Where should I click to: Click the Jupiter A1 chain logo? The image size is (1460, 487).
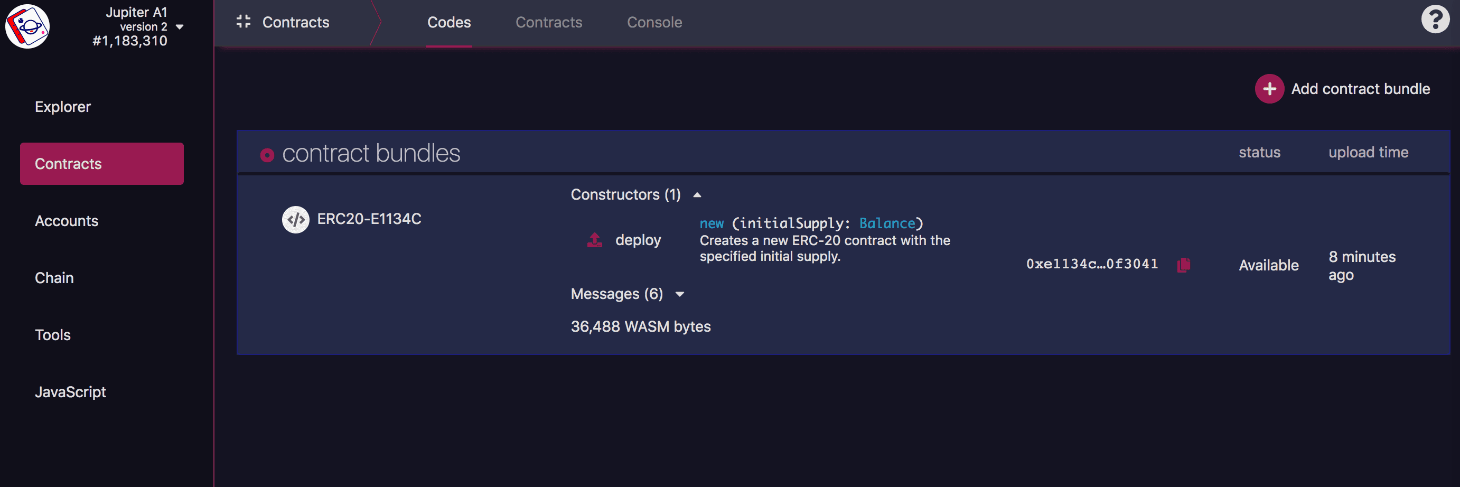click(x=27, y=26)
